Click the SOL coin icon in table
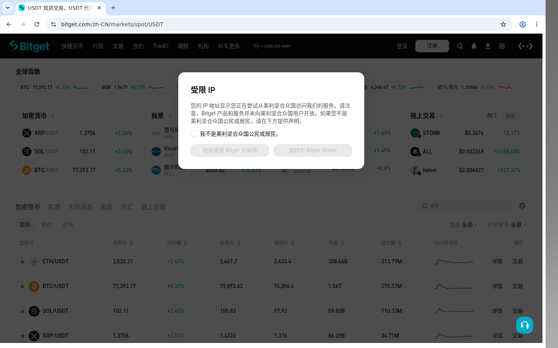 [34, 311]
